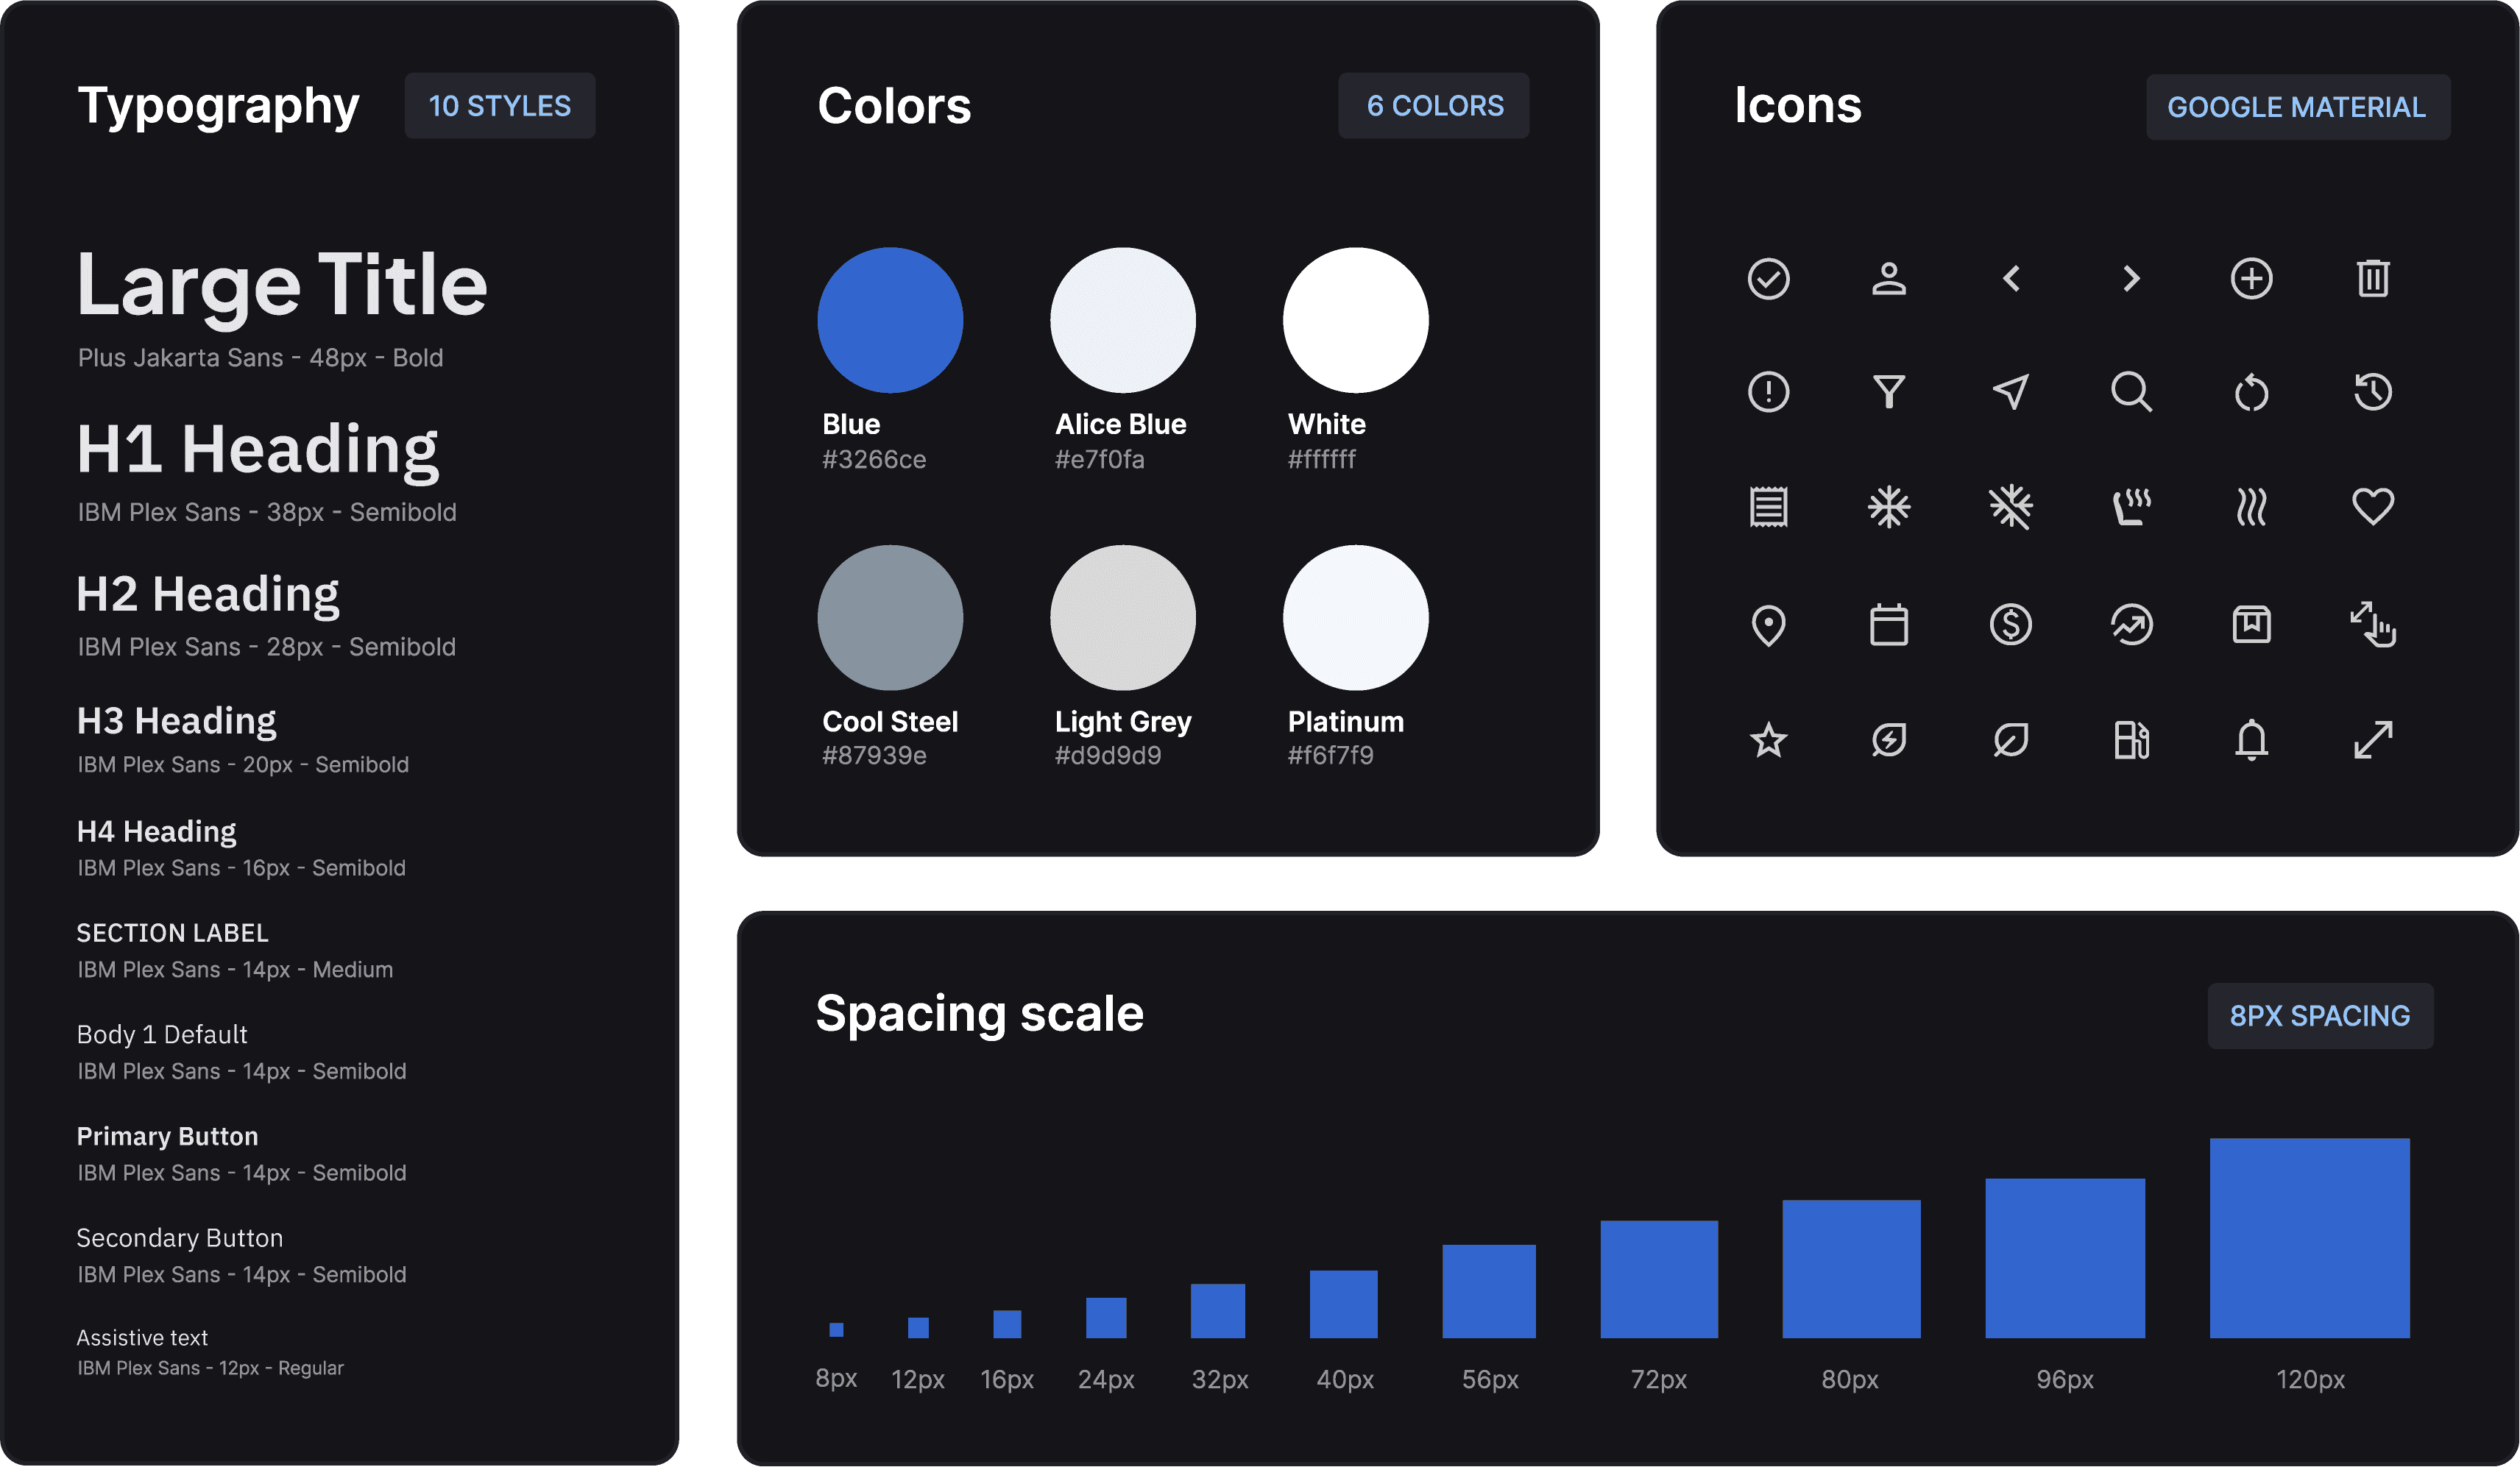Select the Cool Steel color swatch
This screenshot has width=2520, height=1467.
889,617
